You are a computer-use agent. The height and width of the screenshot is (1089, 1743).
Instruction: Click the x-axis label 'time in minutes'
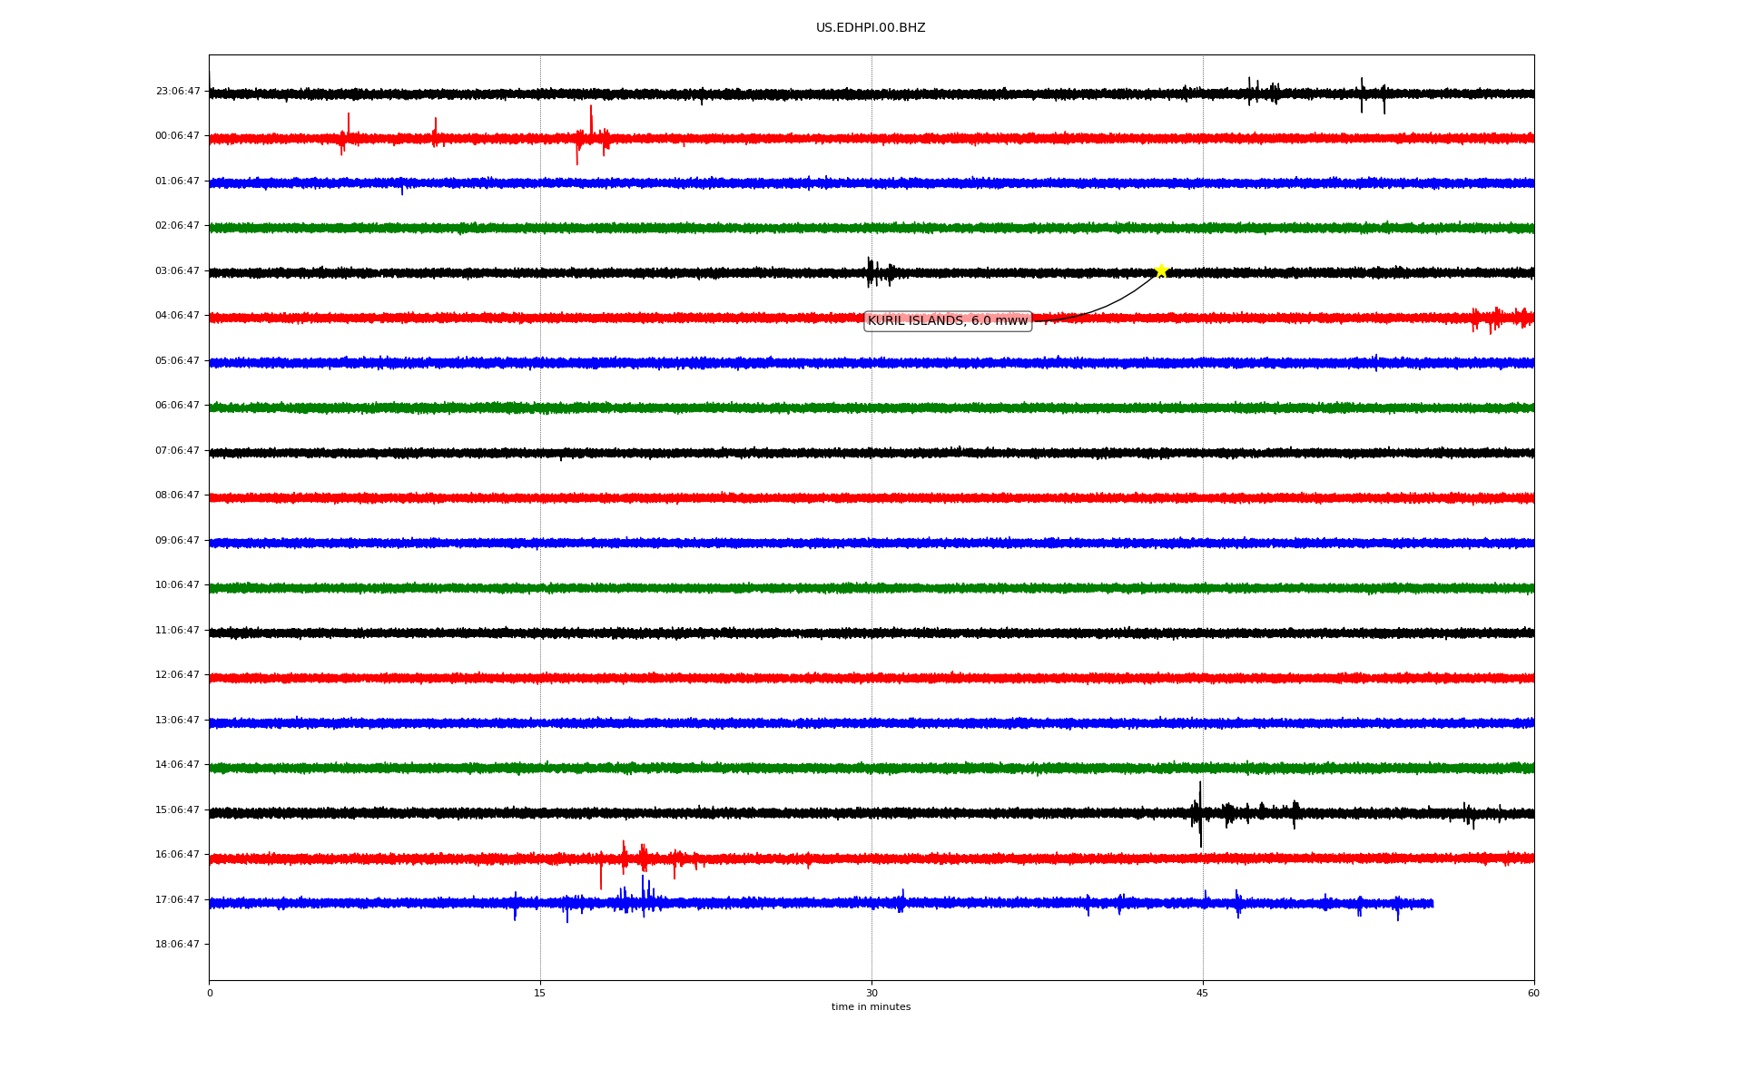point(871,1007)
